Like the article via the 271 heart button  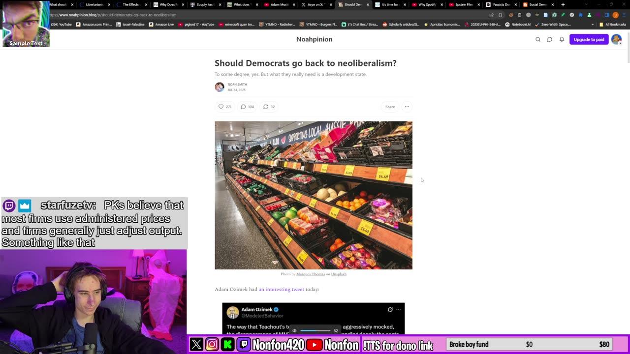[225, 107]
